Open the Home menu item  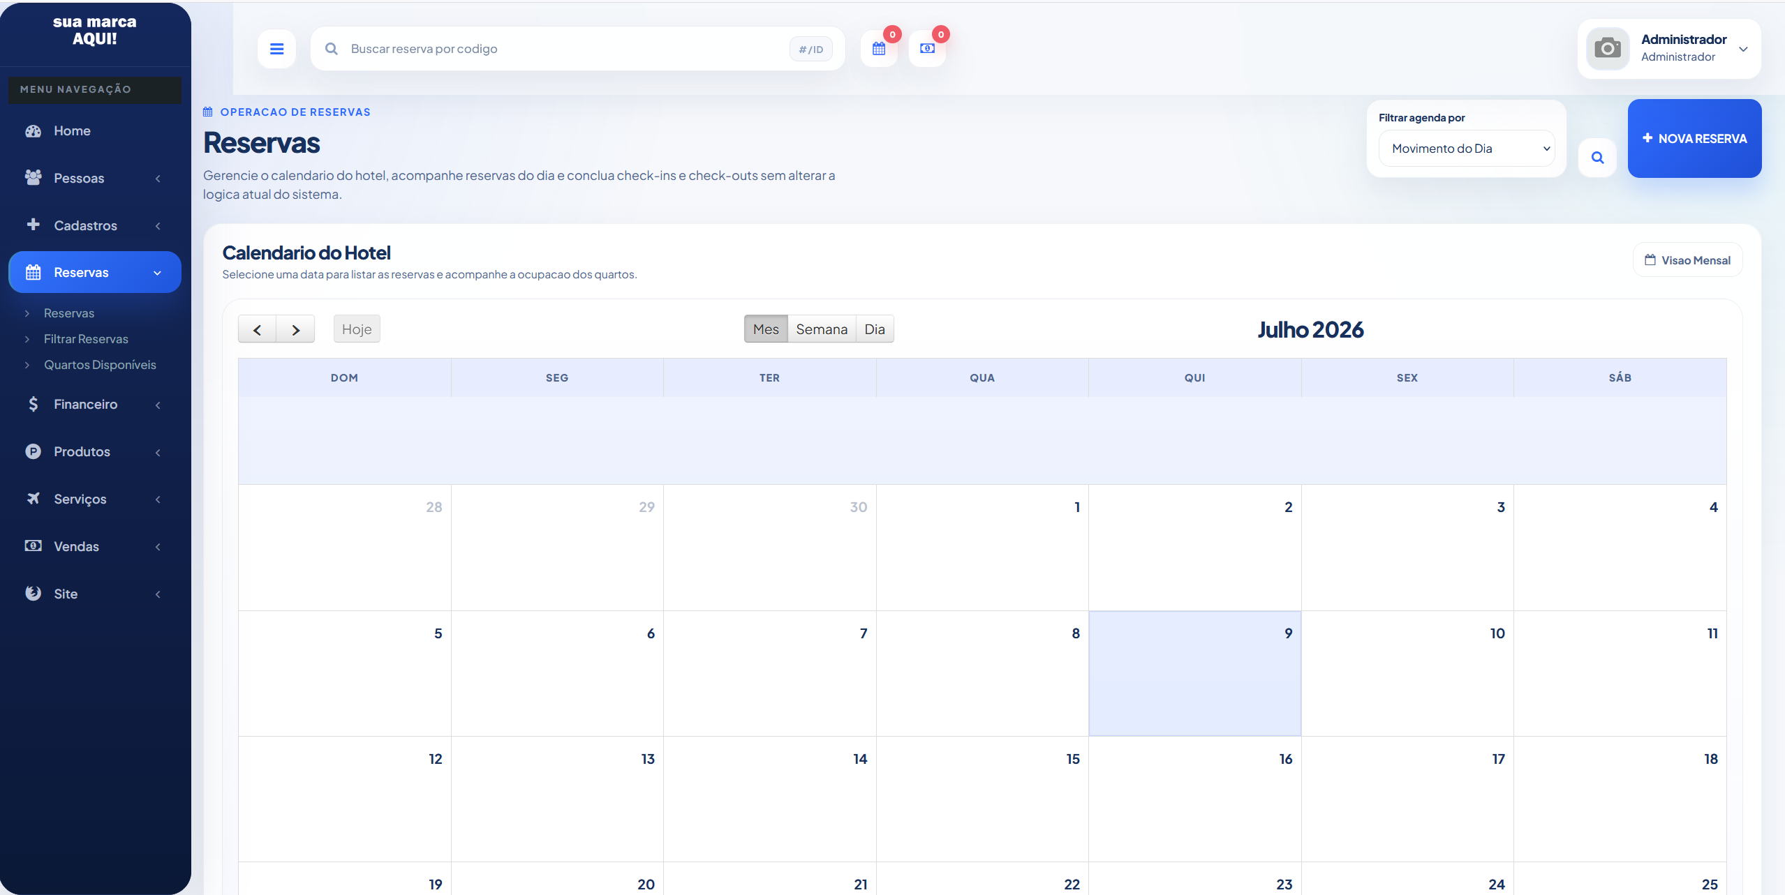pos(95,131)
